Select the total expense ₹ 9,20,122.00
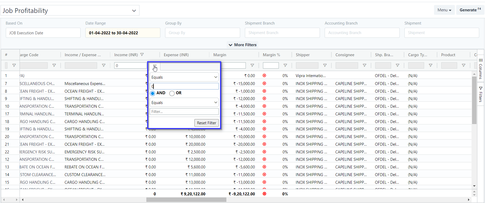The width and height of the screenshot is (485, 203). click(193, 194)
